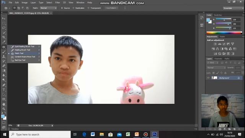Click Subtract from selection mode button
Viewport: 245px width, 138px height.
pyautogui.click(x=23, y=8)
